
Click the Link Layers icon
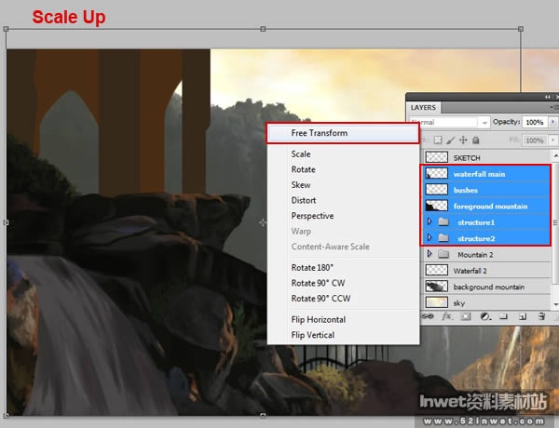tap(428, 316)
